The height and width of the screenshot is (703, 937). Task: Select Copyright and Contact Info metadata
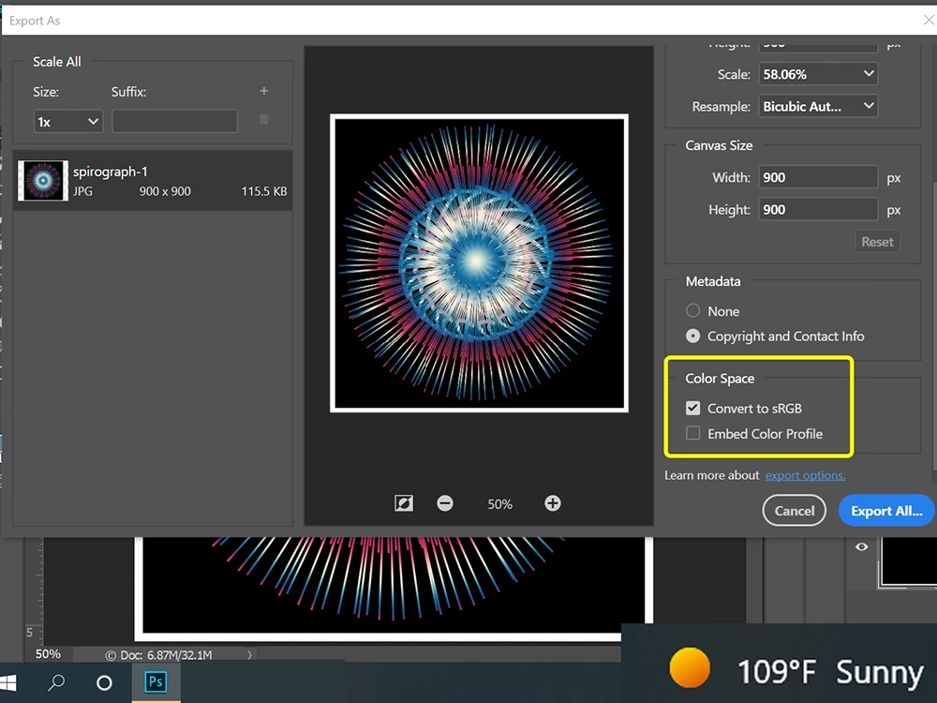click(692, 336)
